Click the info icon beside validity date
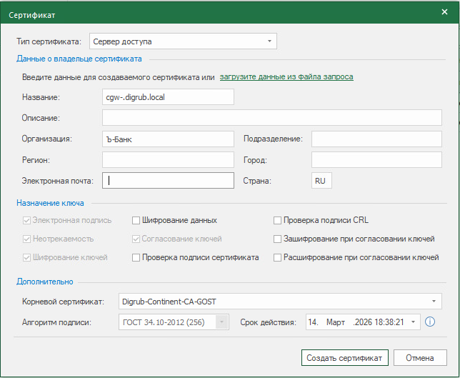The width and height of the screenshot is (460, 378). [x=430, y=322]
